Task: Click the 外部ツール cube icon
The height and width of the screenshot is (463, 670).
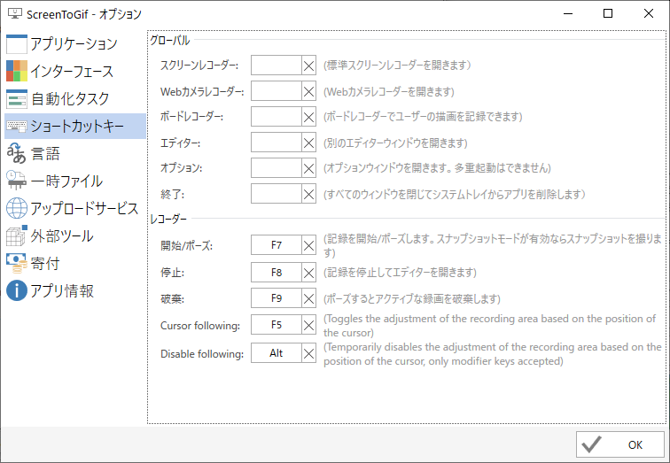Action: [17, 236]
